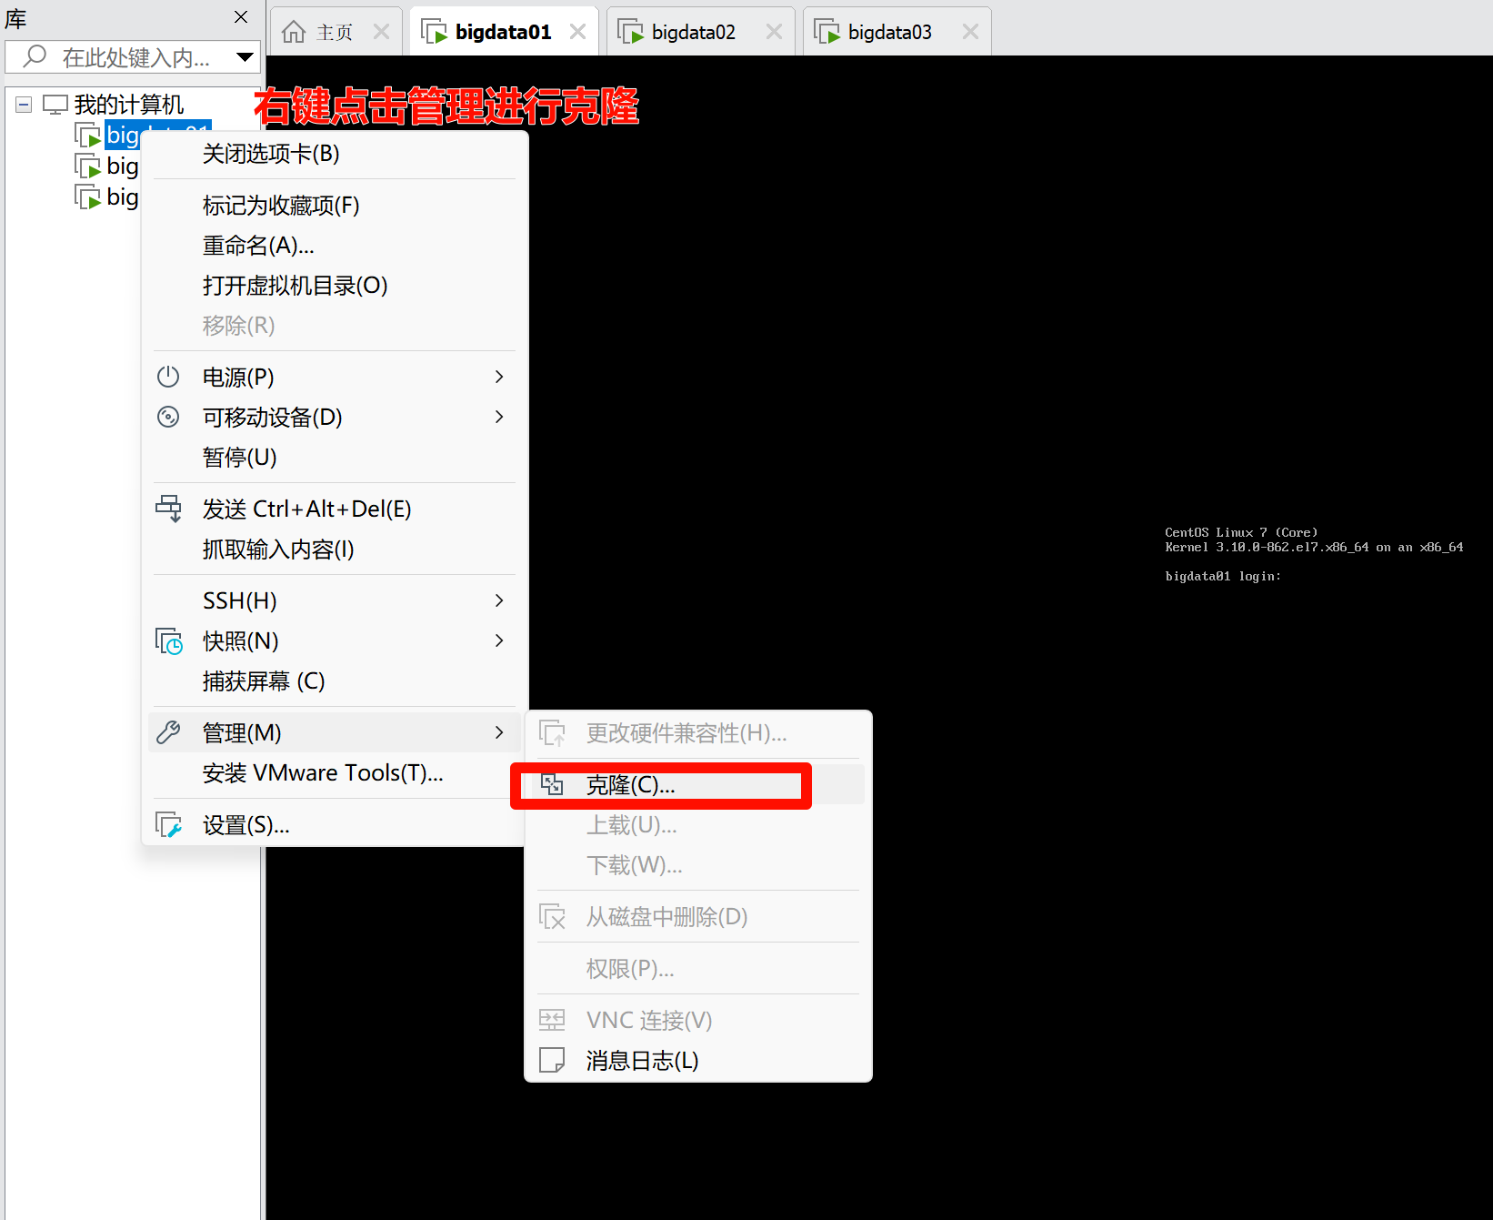1493x1220 pixels.
Task: Expand the SSH(H) submenu arrow
Action: [498, 600]
